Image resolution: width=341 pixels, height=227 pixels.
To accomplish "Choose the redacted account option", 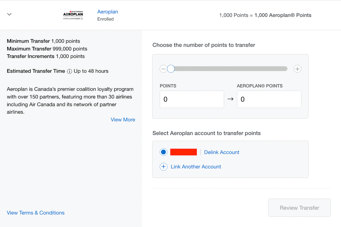I will [x=183, y=152].
